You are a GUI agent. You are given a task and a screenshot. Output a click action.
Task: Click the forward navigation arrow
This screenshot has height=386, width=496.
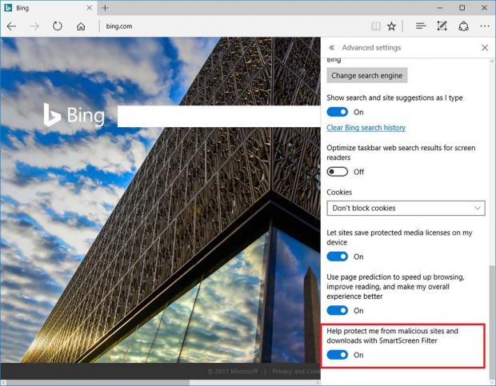click(34, 26)
